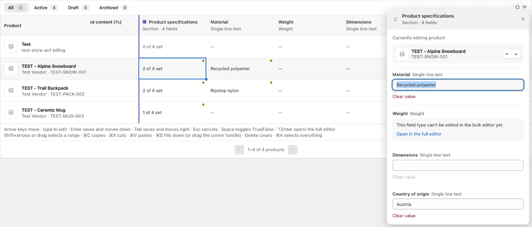
Task: Click the fill-down corner handle of selected cell
Action: (206, 79)
